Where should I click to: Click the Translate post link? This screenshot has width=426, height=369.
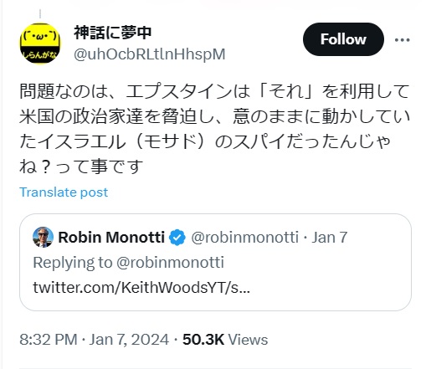click(x=64, y=192)
